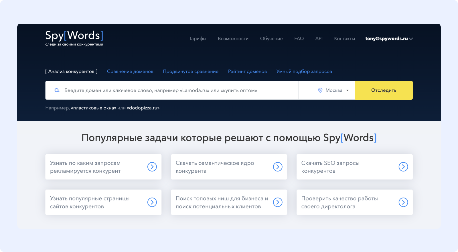This screenshot has width=458, height=252.
Task: Open 'Узнать популярные страницы сайтов конкурентов' card
Action: (x=103, y=202)
